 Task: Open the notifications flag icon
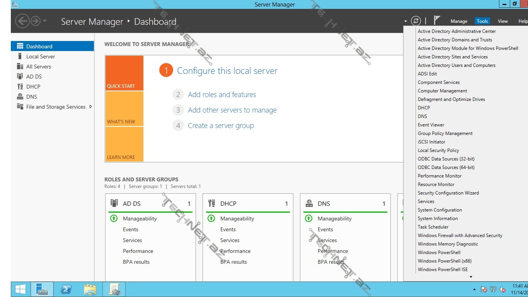(437, 20)
